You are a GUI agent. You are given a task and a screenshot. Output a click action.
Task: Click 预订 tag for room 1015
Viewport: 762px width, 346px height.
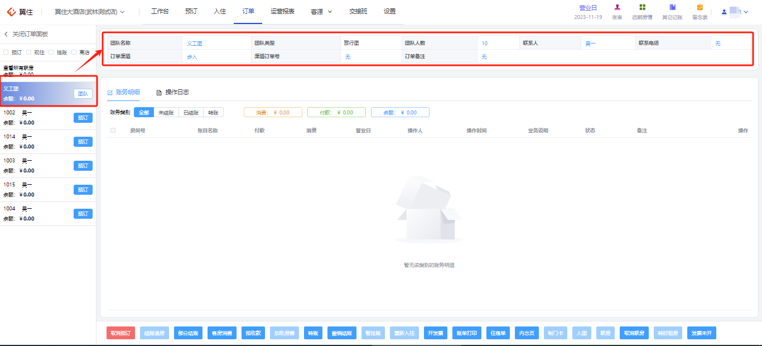pos(83,190)
